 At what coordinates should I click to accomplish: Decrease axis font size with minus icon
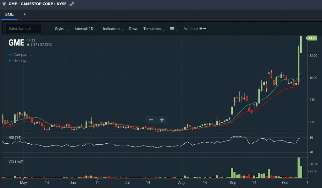tap(205, 29)
